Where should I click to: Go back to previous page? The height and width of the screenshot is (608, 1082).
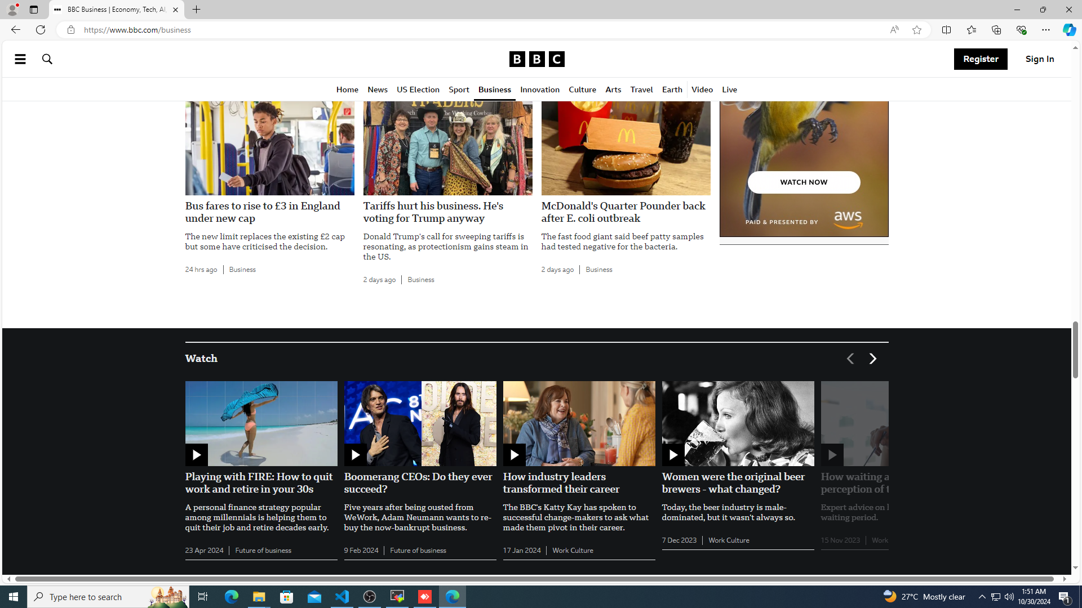[x=15, y=30]
